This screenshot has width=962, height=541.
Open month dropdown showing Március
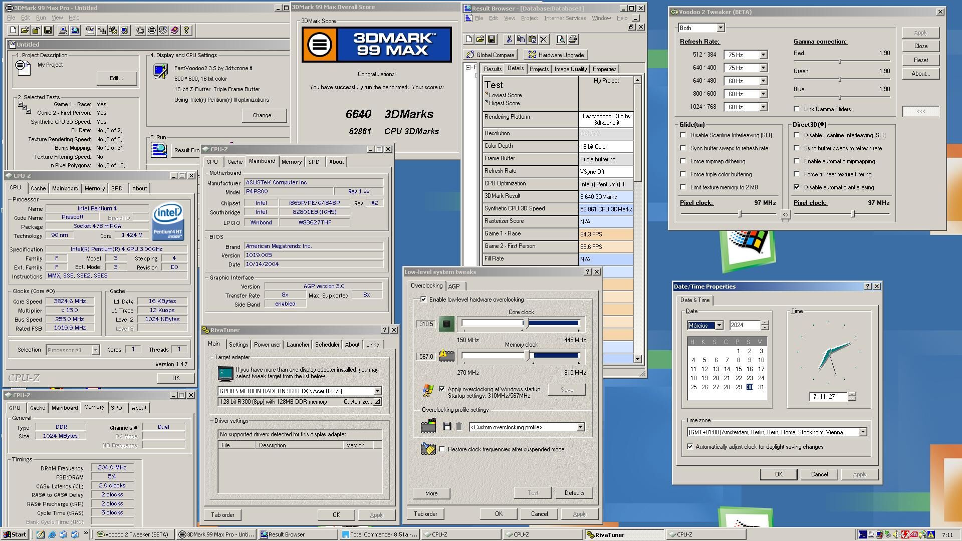tap(719, 325)
